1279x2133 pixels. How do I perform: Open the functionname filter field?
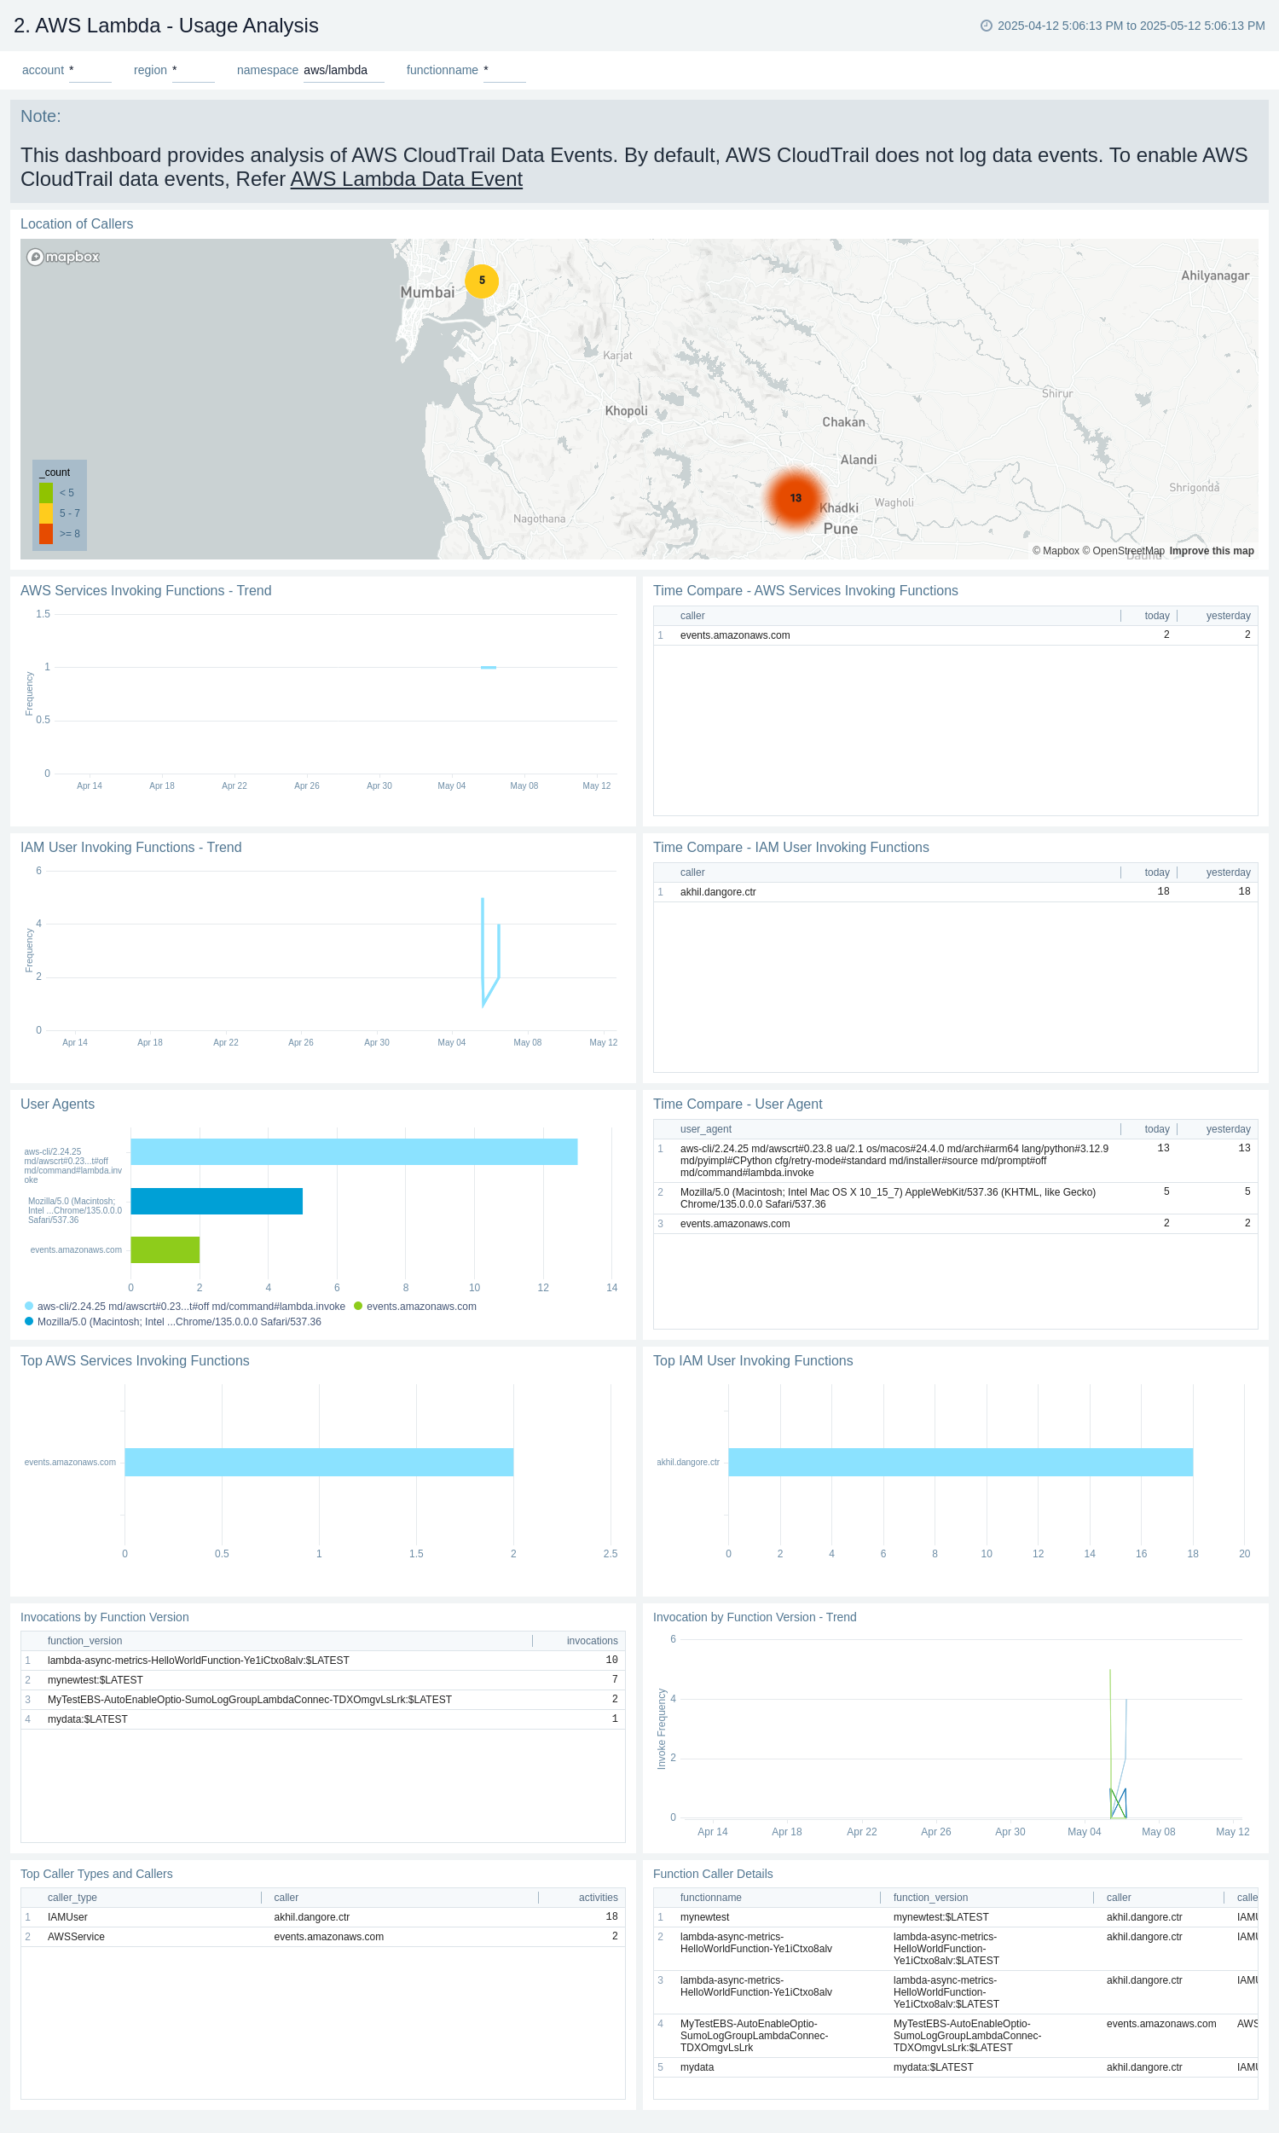[x=504, y=71]
